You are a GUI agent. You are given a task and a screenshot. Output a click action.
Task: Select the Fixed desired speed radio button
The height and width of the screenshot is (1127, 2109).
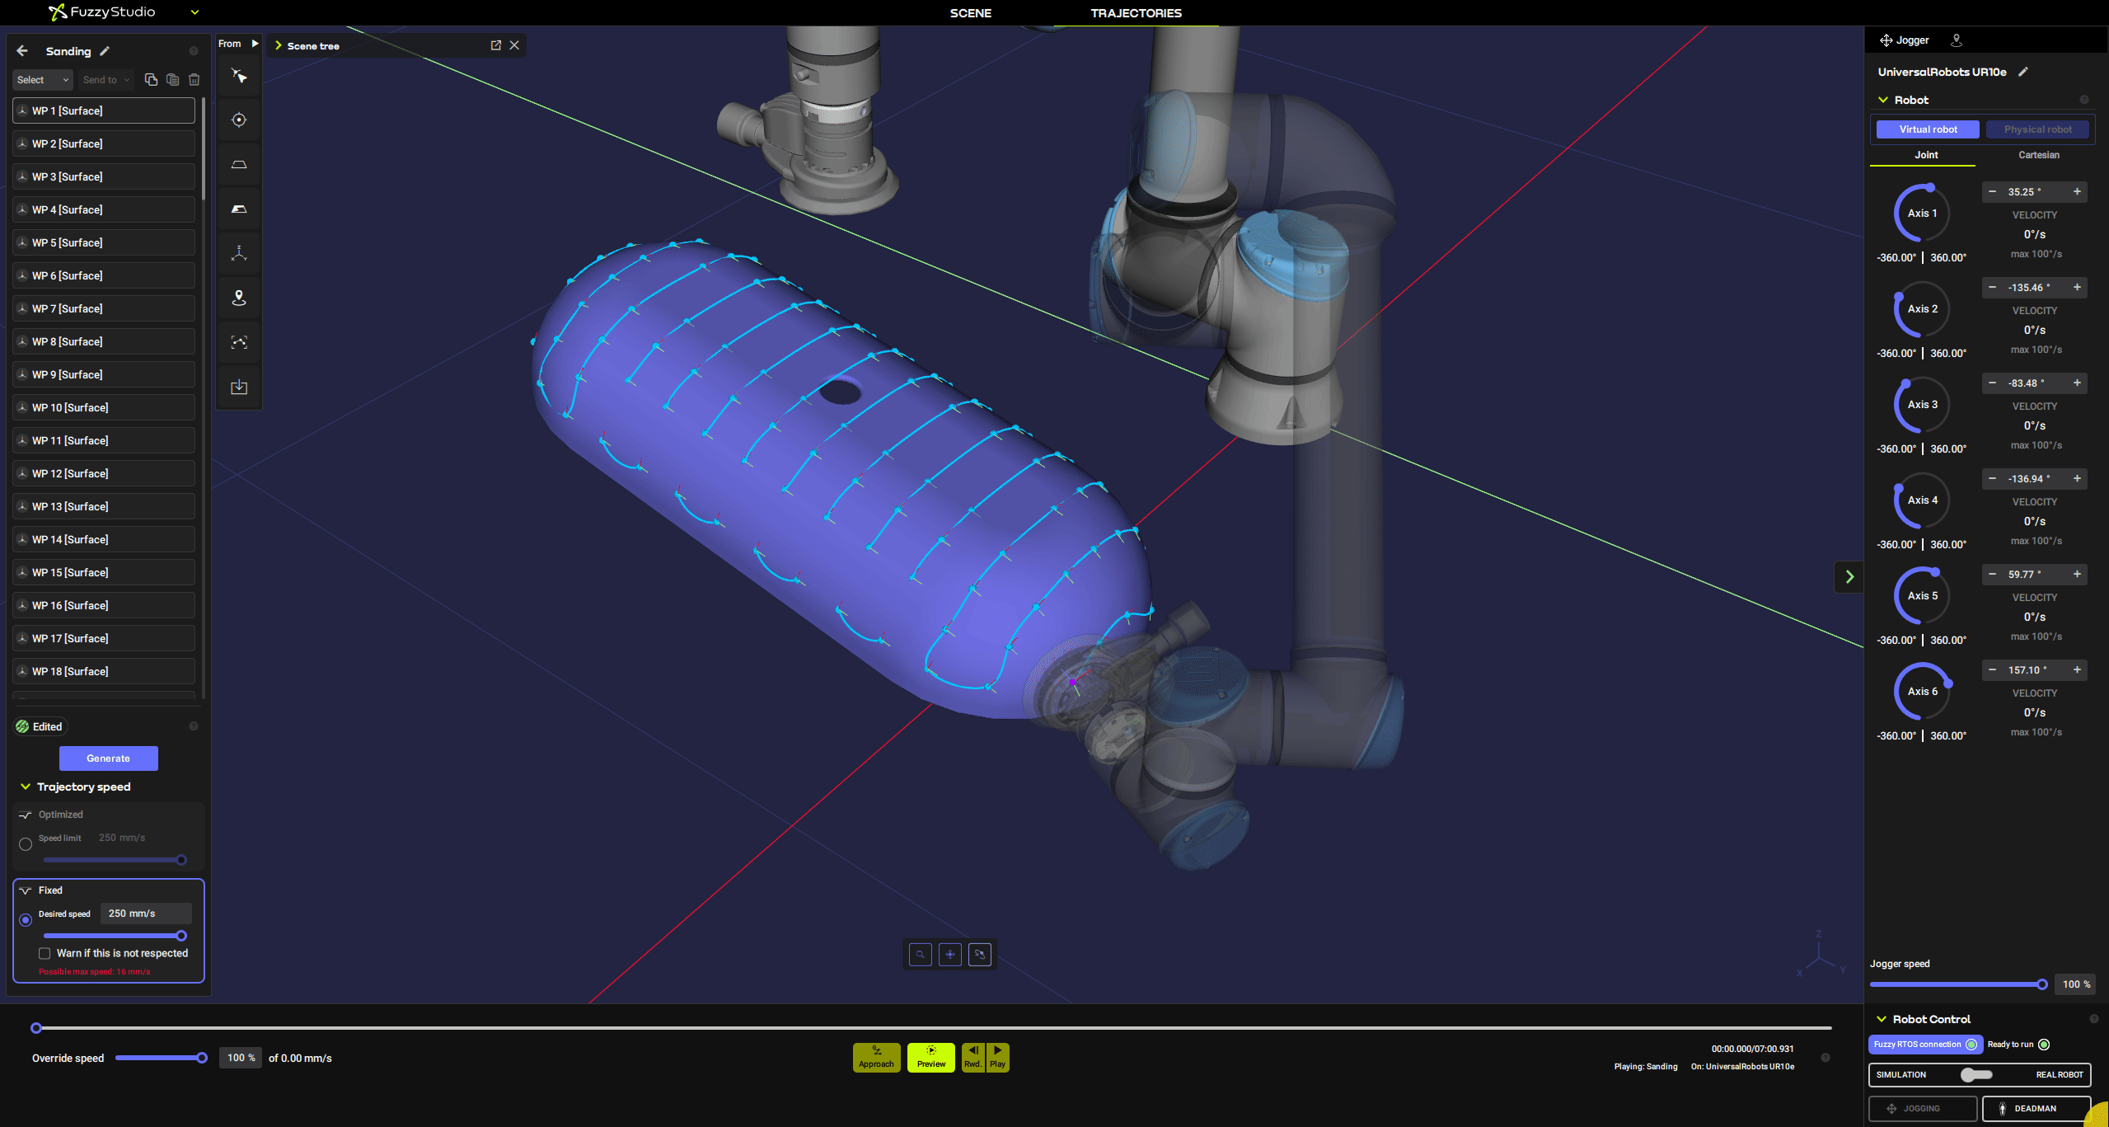pyautogui.click(x=26, y=920)
